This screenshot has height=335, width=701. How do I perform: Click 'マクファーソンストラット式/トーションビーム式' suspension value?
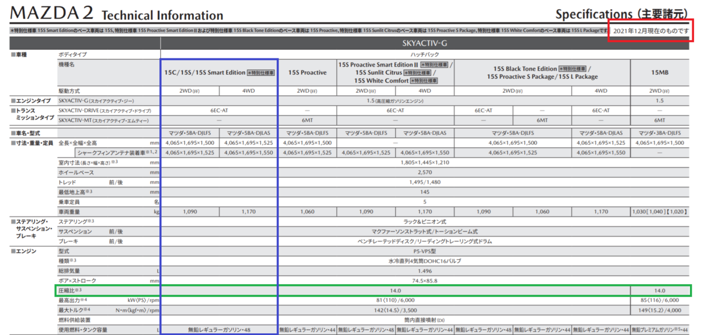(x=425, y=231)
